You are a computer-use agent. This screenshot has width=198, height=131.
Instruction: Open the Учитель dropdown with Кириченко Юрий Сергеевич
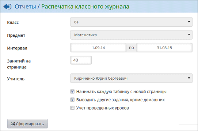tap(131, 78)
